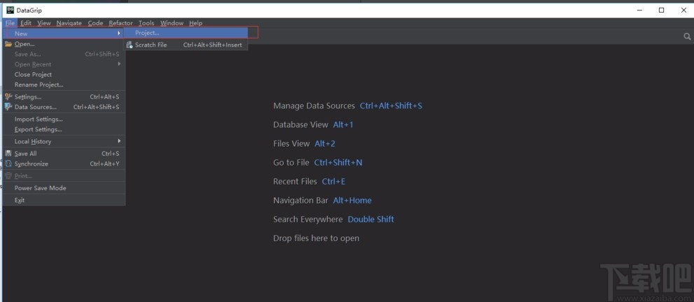Choose Export Settings... from File menu
The width and height of the screenshot is (694, 302).
[39, 129]
